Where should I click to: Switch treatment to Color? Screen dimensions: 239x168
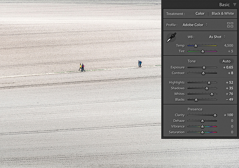click(x=200, y=14)
